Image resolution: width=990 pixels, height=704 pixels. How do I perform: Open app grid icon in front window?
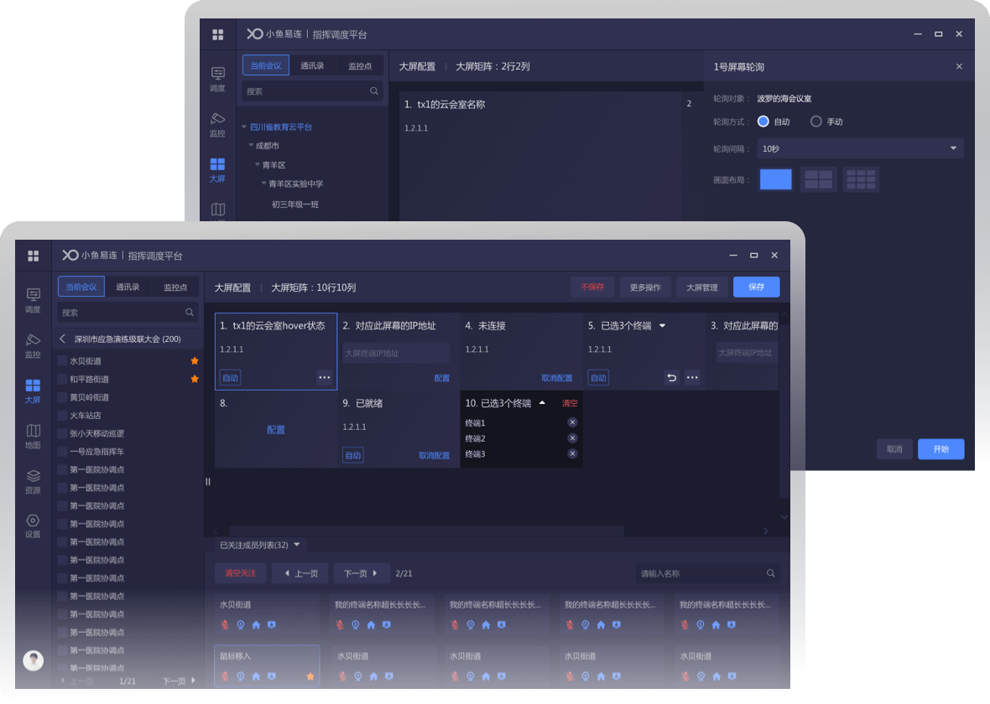coord(33,256)
